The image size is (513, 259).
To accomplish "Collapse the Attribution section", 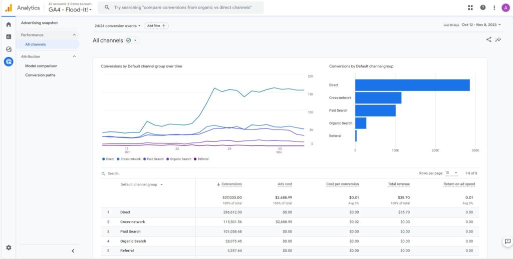I will 74,56.
